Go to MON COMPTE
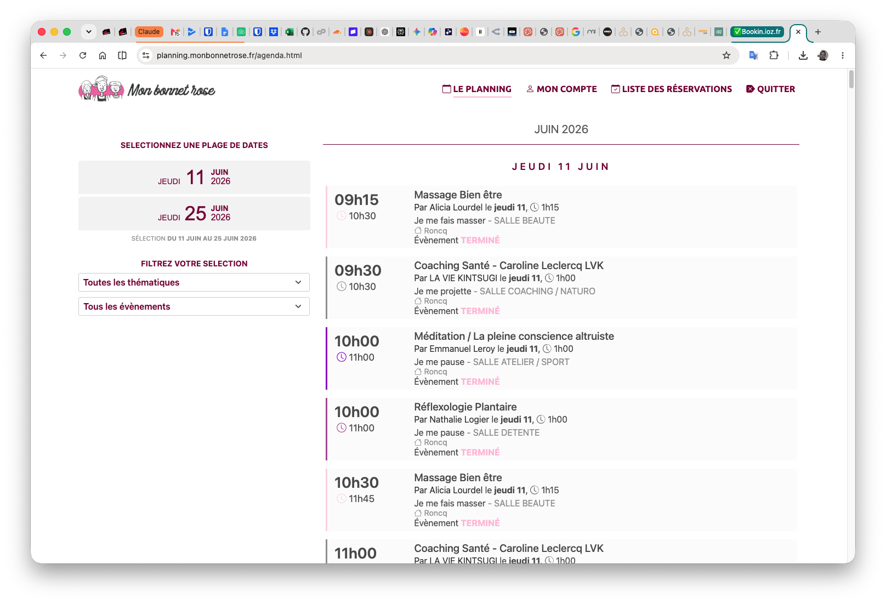The image size is (886, 604). point(561,89)
